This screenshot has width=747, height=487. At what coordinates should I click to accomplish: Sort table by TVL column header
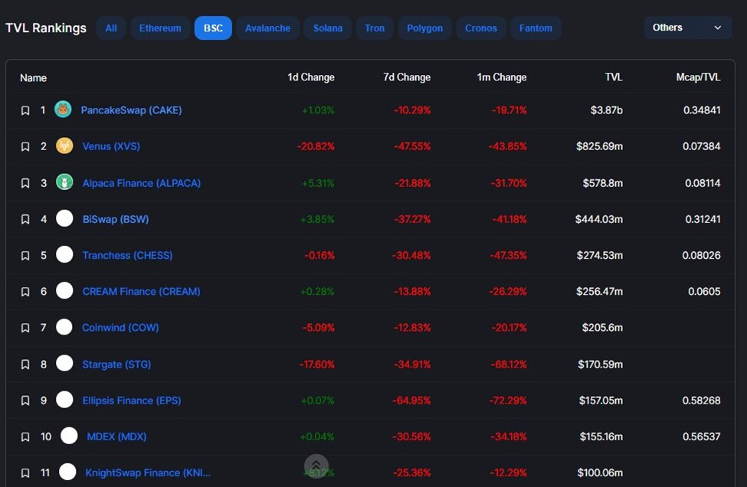[613, 77]
